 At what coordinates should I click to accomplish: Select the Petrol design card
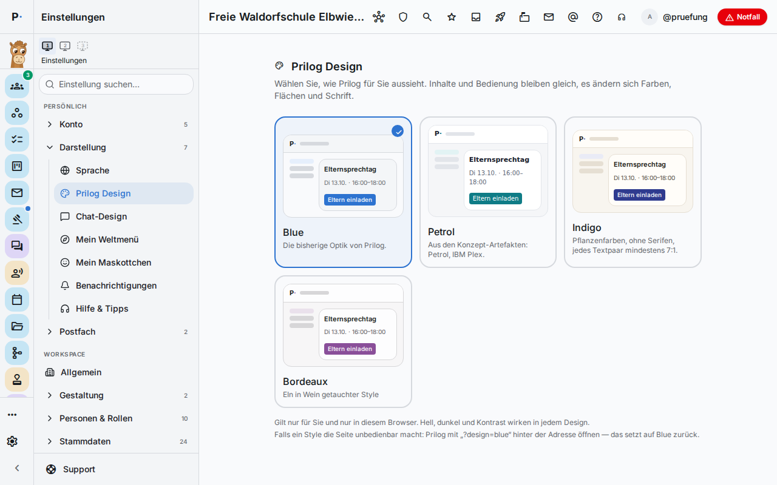coord(488,192)
